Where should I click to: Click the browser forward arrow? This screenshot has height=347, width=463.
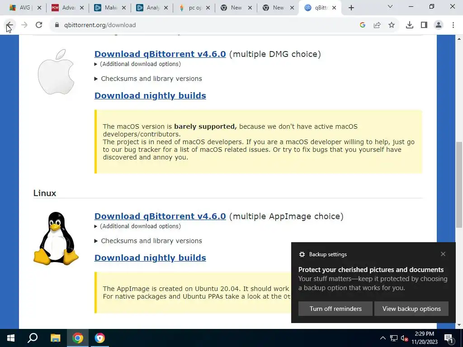pos(24,25)
